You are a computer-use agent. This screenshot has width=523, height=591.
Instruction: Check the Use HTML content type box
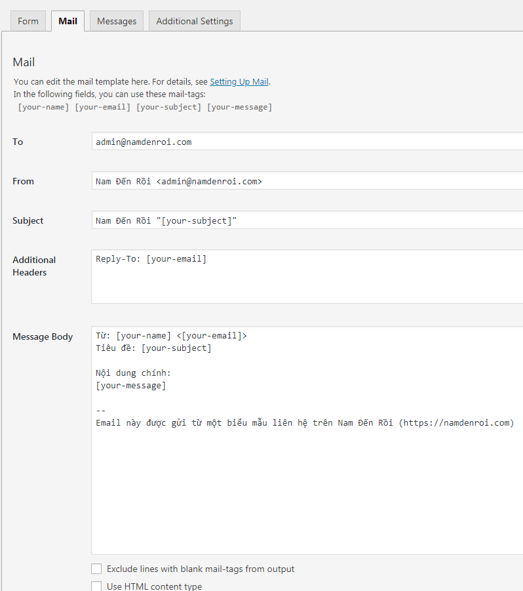coord(96,586)
